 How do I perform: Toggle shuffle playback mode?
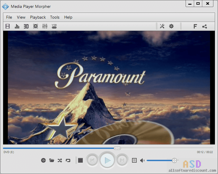pyautogui.click(x=60, y=160)
